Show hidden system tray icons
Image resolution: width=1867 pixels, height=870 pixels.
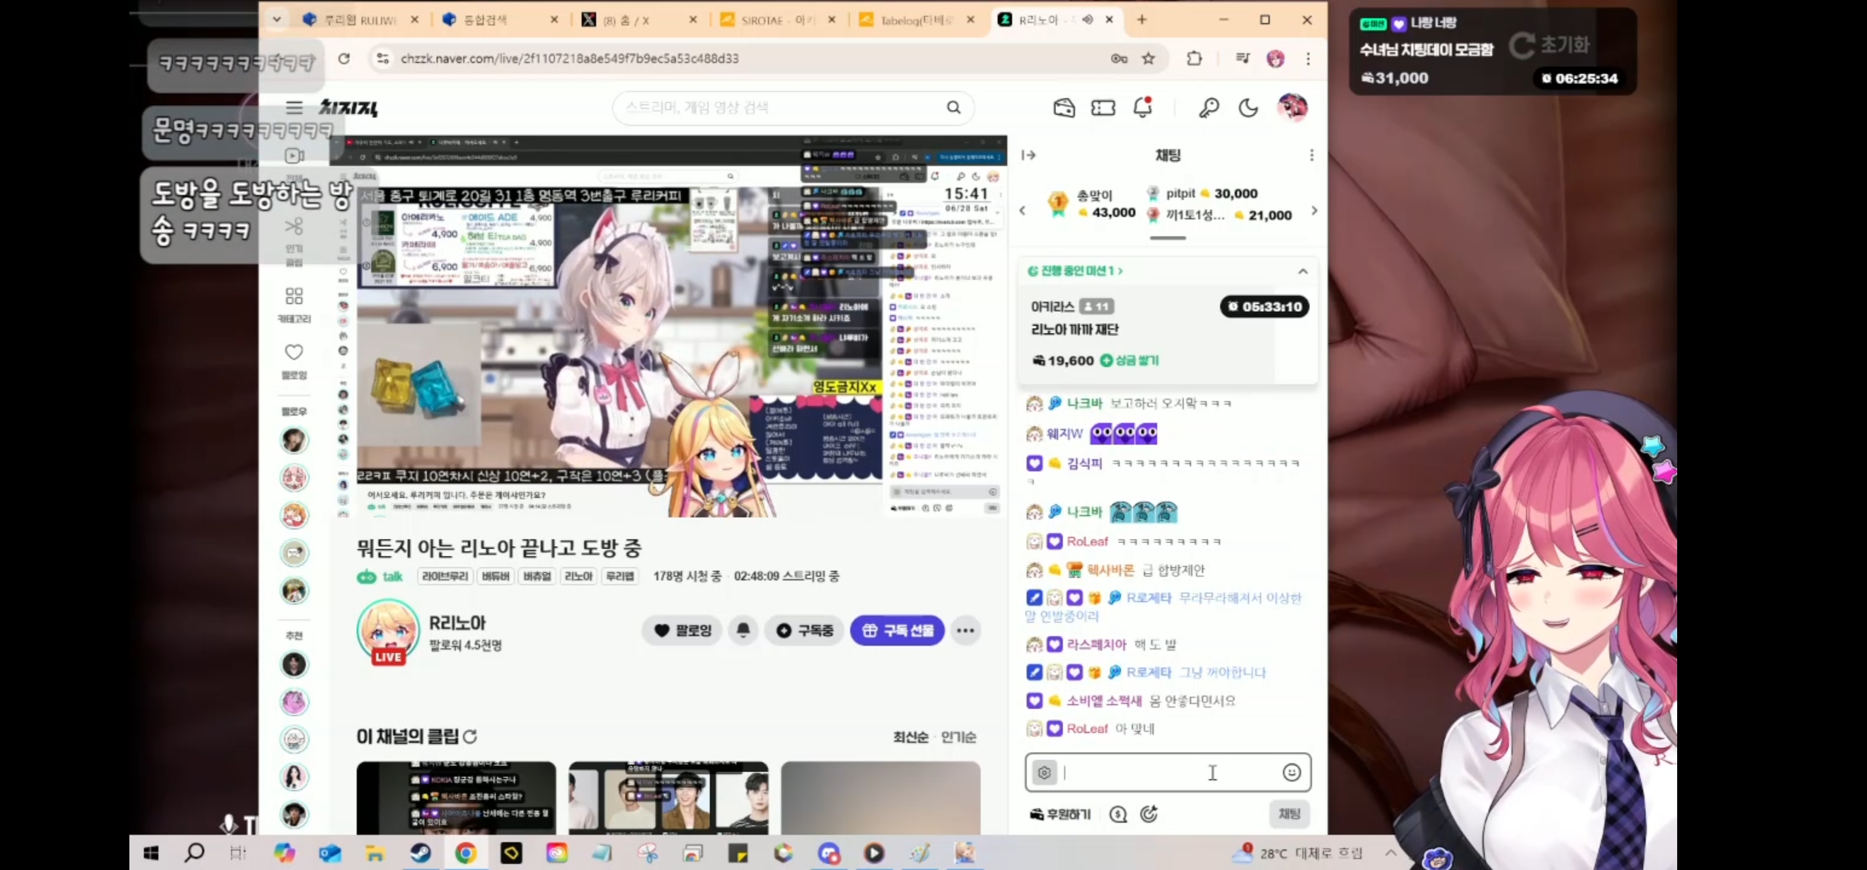pos(1390,852)
